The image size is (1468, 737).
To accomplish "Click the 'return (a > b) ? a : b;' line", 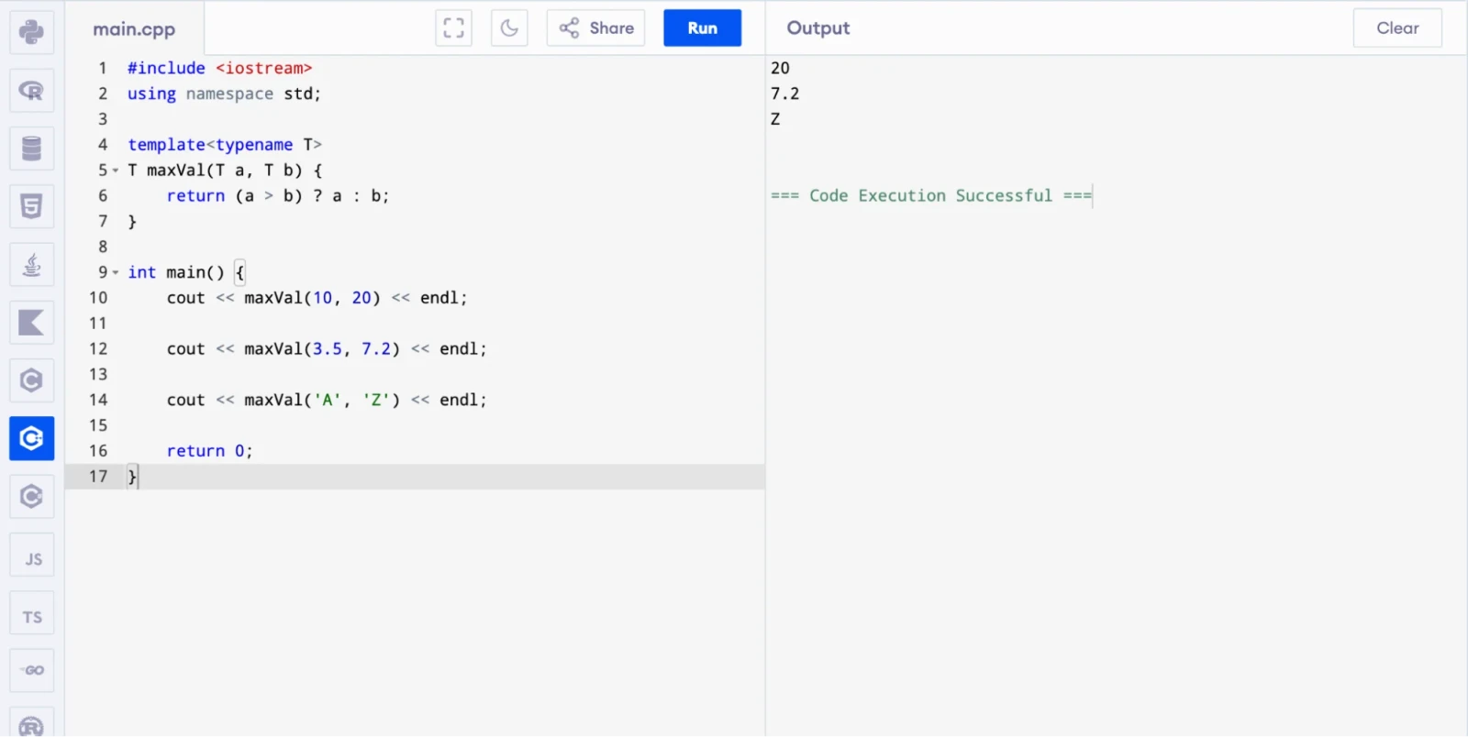I will [278, 195].
